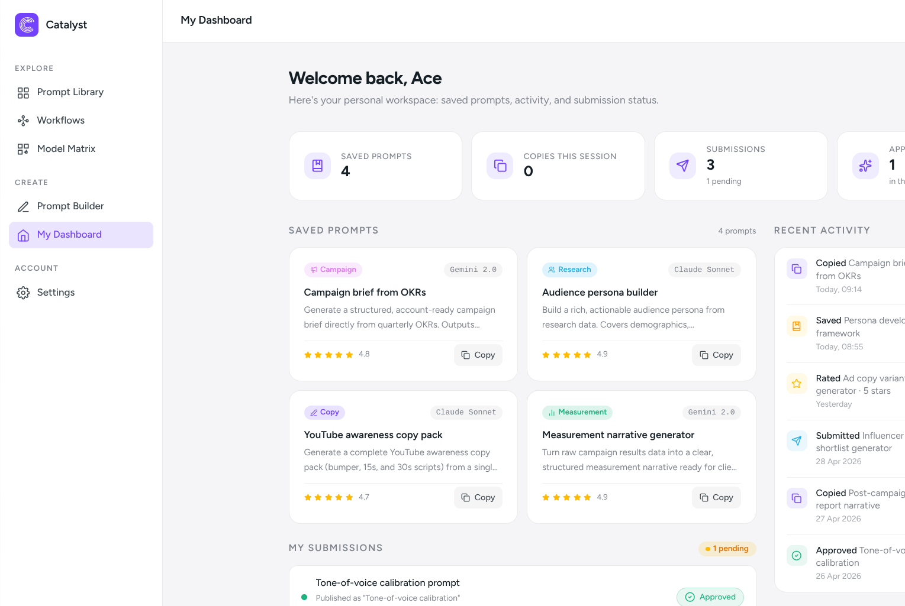Click the Model Matrix icon
The height and width of the screenshot is (606, 905).
[x=23, y=150]
